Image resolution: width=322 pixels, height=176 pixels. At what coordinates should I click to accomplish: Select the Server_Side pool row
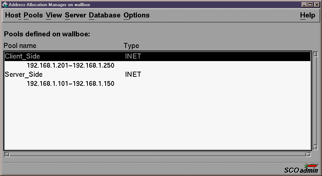pyautogui.click(x=157, y=74)
